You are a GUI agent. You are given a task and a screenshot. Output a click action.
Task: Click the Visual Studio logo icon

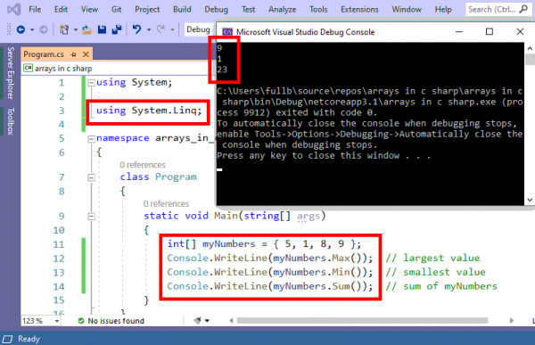(14, 9)
